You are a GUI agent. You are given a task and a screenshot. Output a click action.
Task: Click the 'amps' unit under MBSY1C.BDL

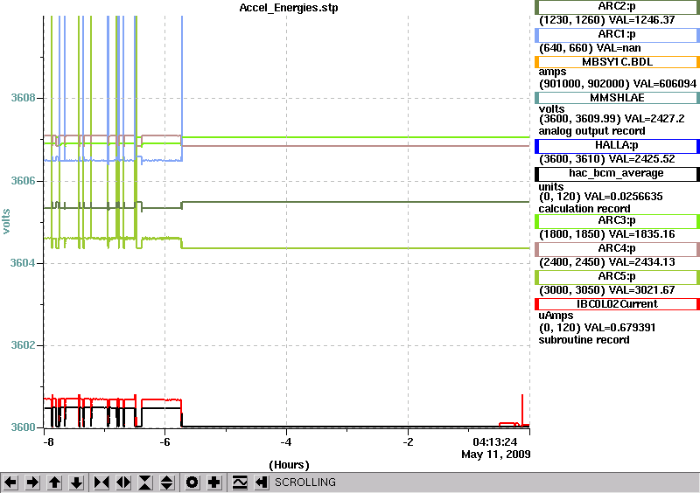pos(552,72)
